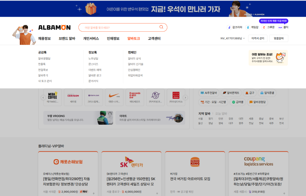The height and width of the screenshot is (196, 306).
Task: Open 알바몬제트 with the lightning icon
Action: pyautogui.click(x=224, y=93)
